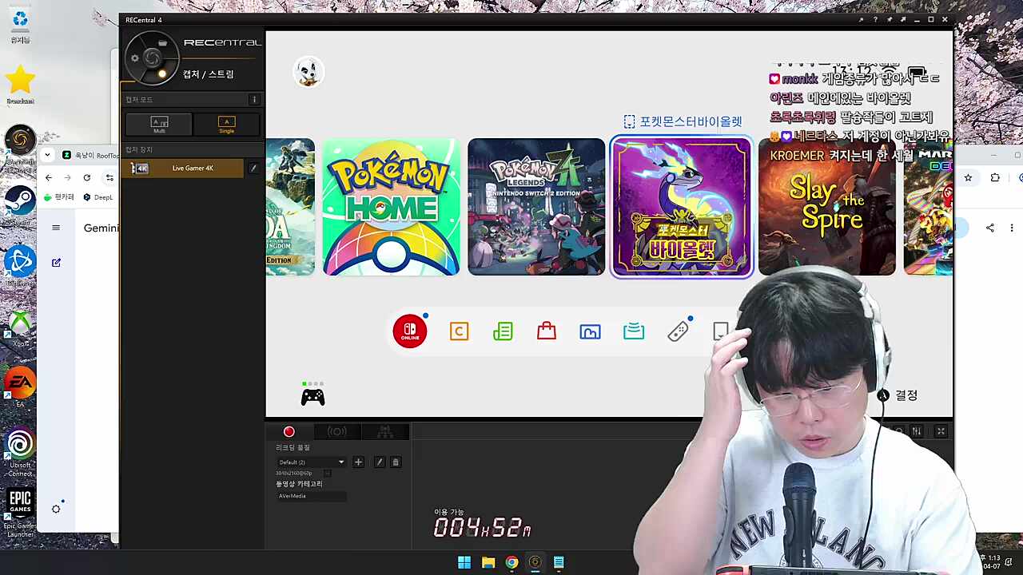Delete the recording quality profile

395,462
